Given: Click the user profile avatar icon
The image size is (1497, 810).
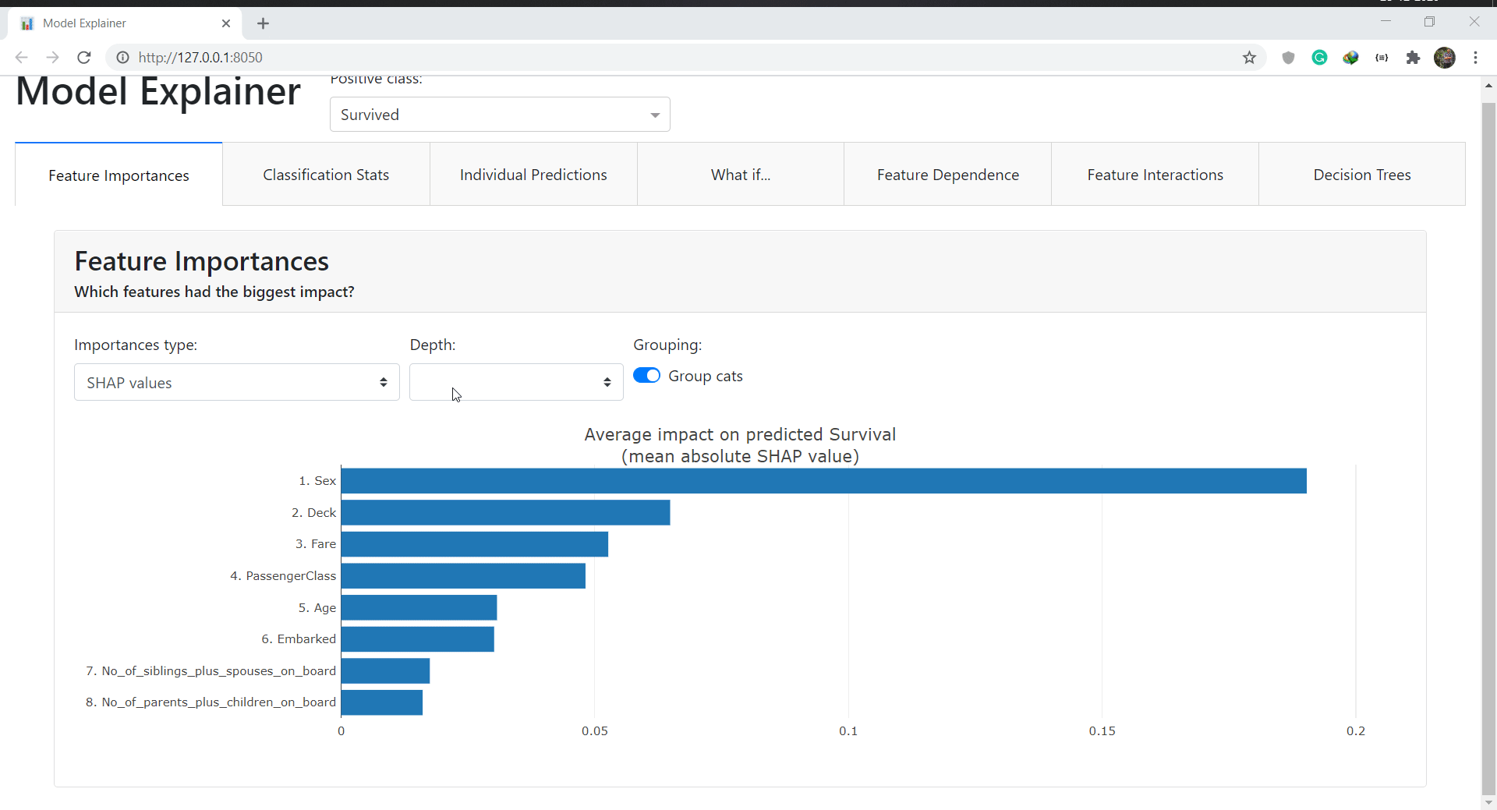Looking at the screenshot, I should (x=1444, y=57).
